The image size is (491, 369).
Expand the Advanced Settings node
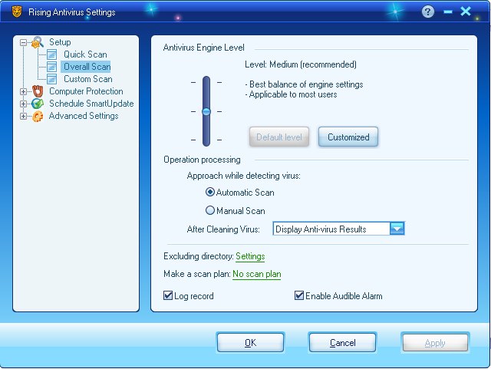[23, 116]
